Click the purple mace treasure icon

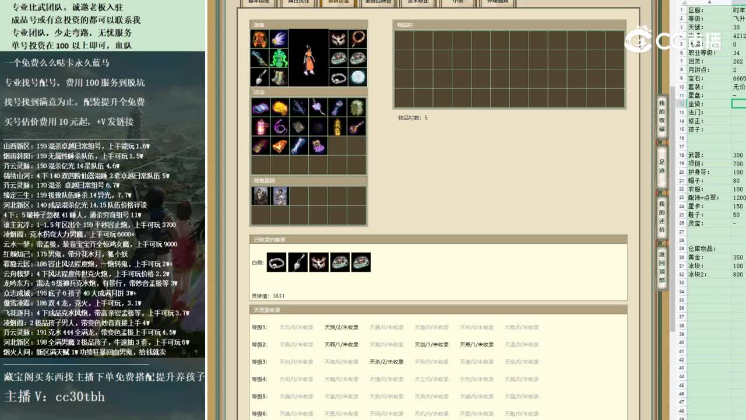[x=357, y=127]
